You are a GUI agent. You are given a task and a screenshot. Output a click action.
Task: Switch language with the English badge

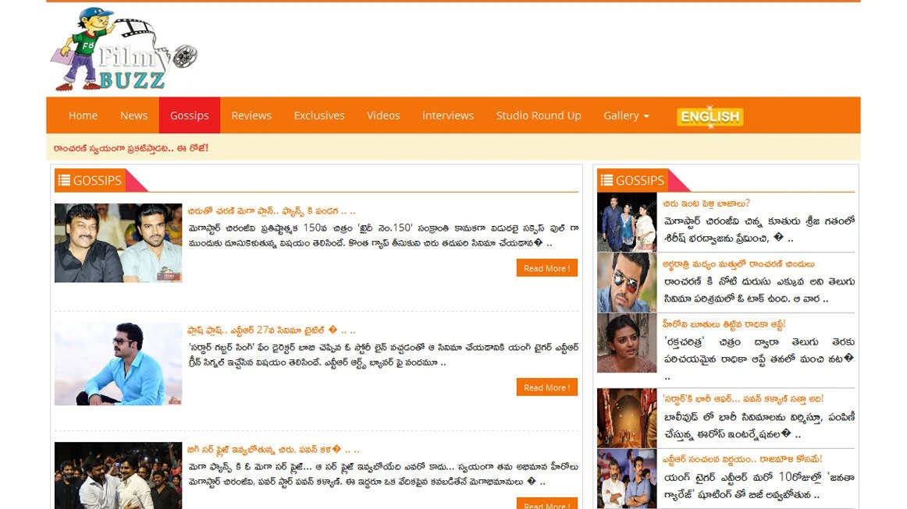click(710, 116)
